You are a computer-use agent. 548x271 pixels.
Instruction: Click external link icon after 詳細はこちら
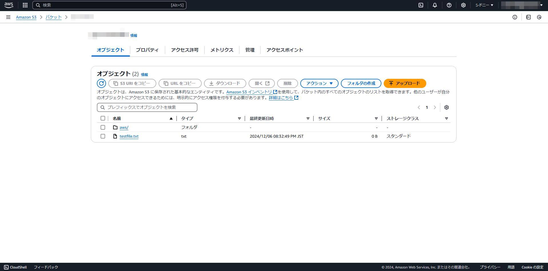click(296, 98)
